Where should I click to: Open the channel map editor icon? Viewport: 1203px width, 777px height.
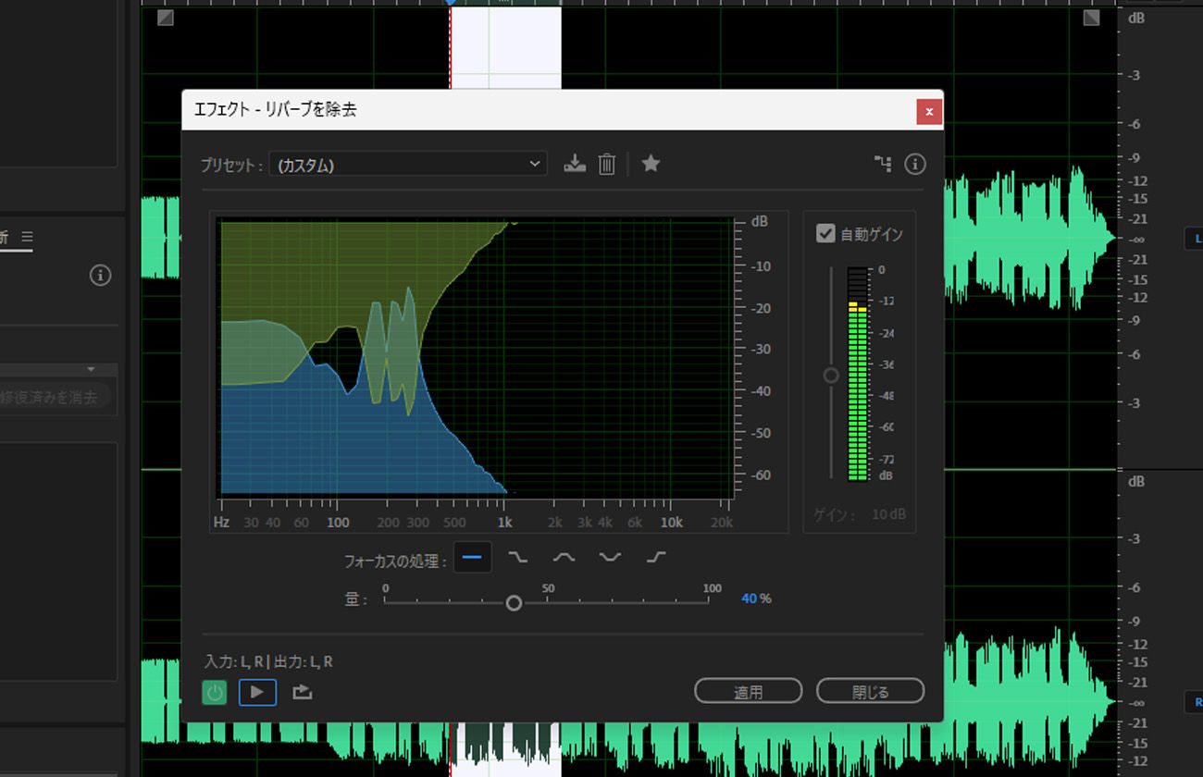click(x=883, y=165)
